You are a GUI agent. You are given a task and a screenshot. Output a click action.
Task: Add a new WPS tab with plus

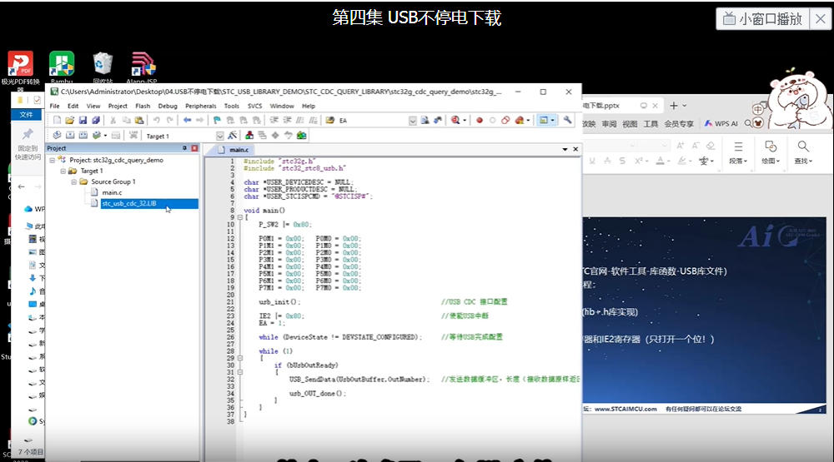click(673, 106)
